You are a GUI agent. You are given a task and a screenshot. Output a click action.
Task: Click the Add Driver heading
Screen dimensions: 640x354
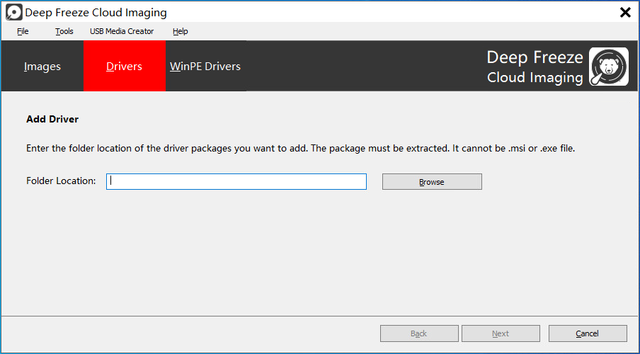pyautogui.click(x=52, y=119)
